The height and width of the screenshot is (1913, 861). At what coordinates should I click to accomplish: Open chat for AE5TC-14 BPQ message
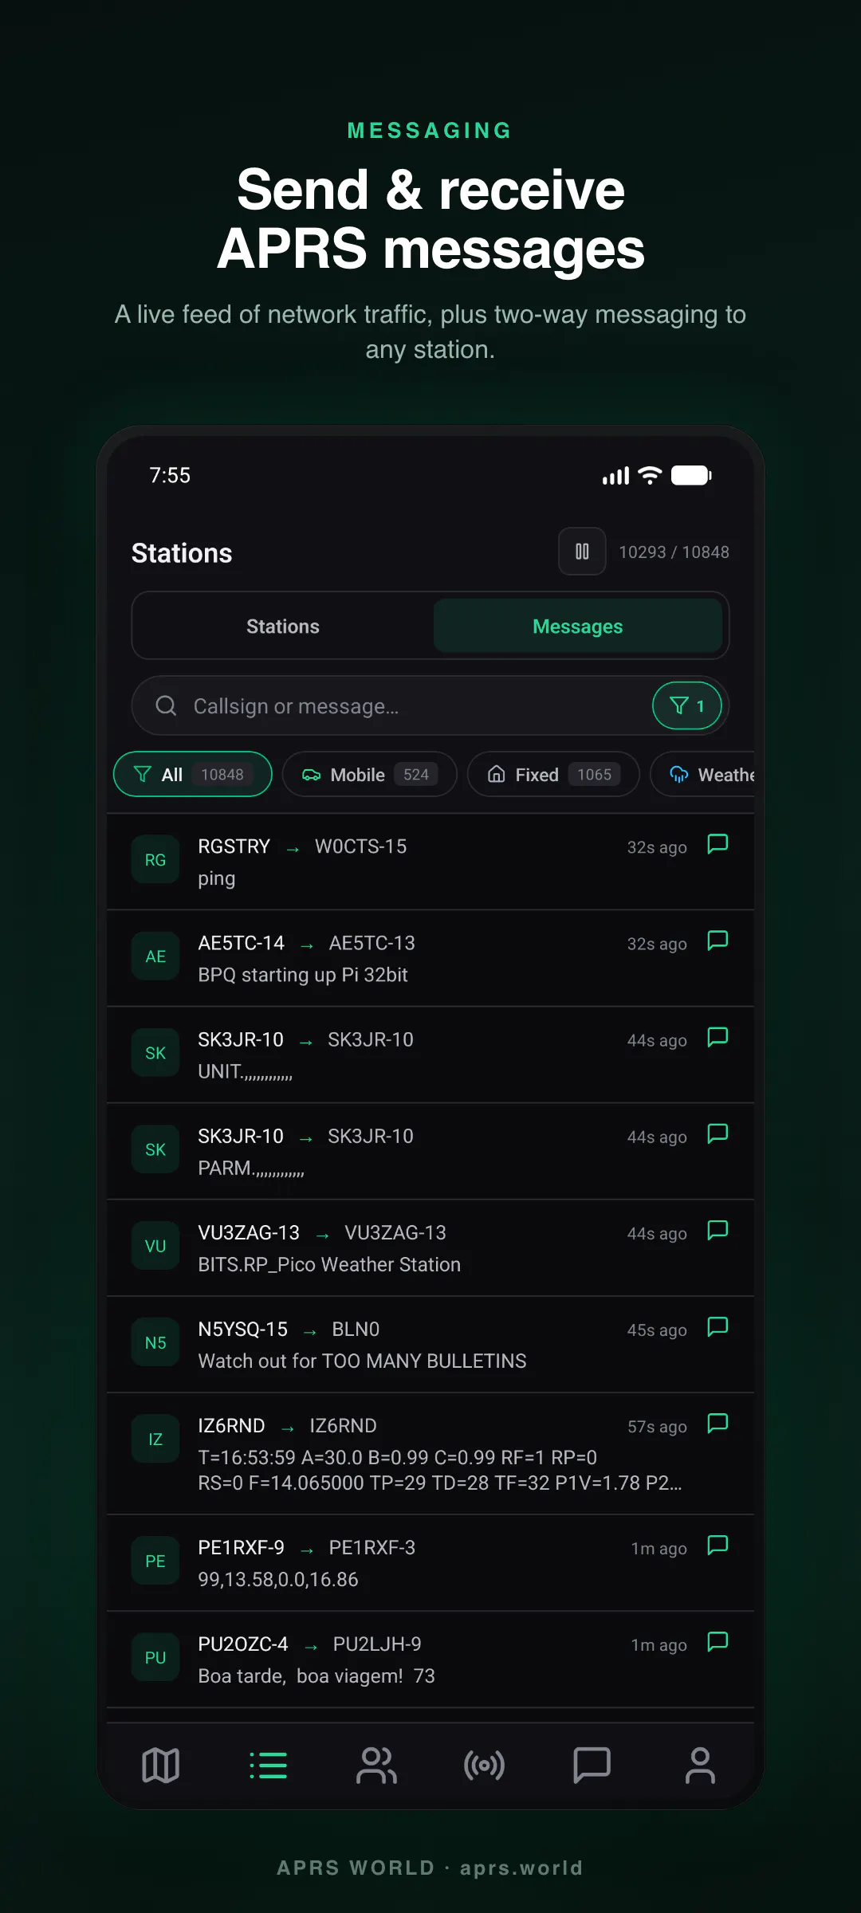coord(717,941)
